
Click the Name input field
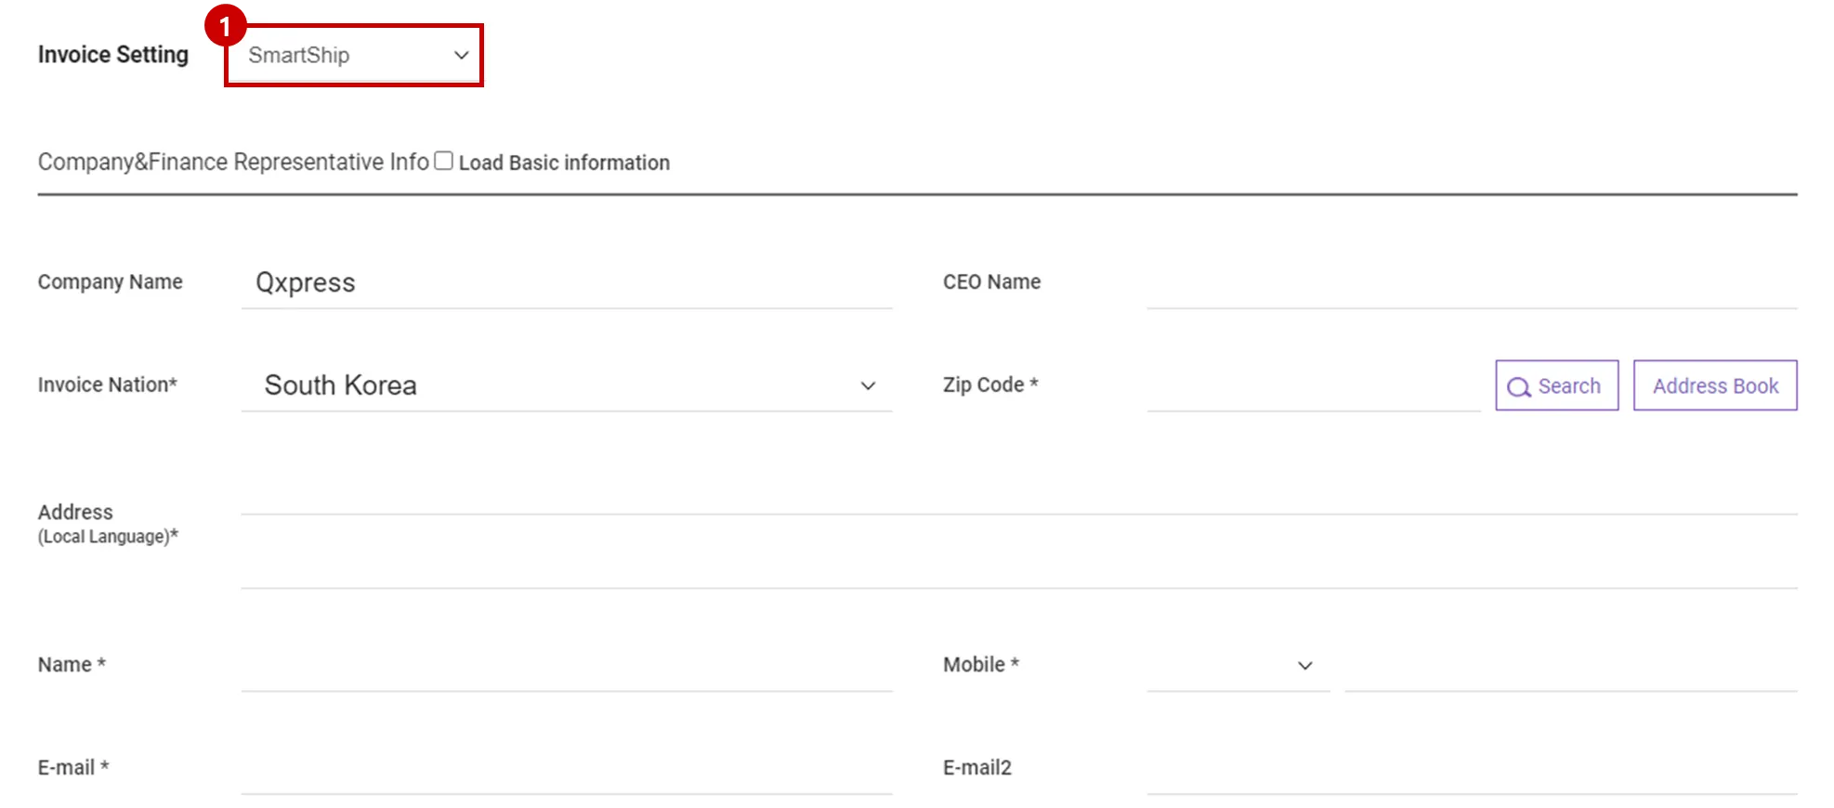[x=566, y=667]
